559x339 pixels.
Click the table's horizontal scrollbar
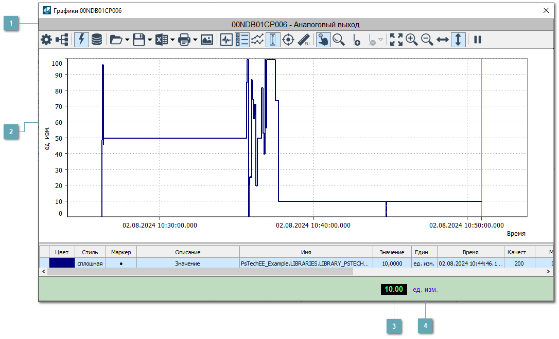[x=201, y=272]
